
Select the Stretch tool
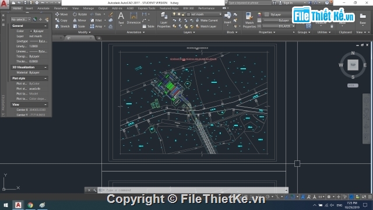[x=62, y=26]
